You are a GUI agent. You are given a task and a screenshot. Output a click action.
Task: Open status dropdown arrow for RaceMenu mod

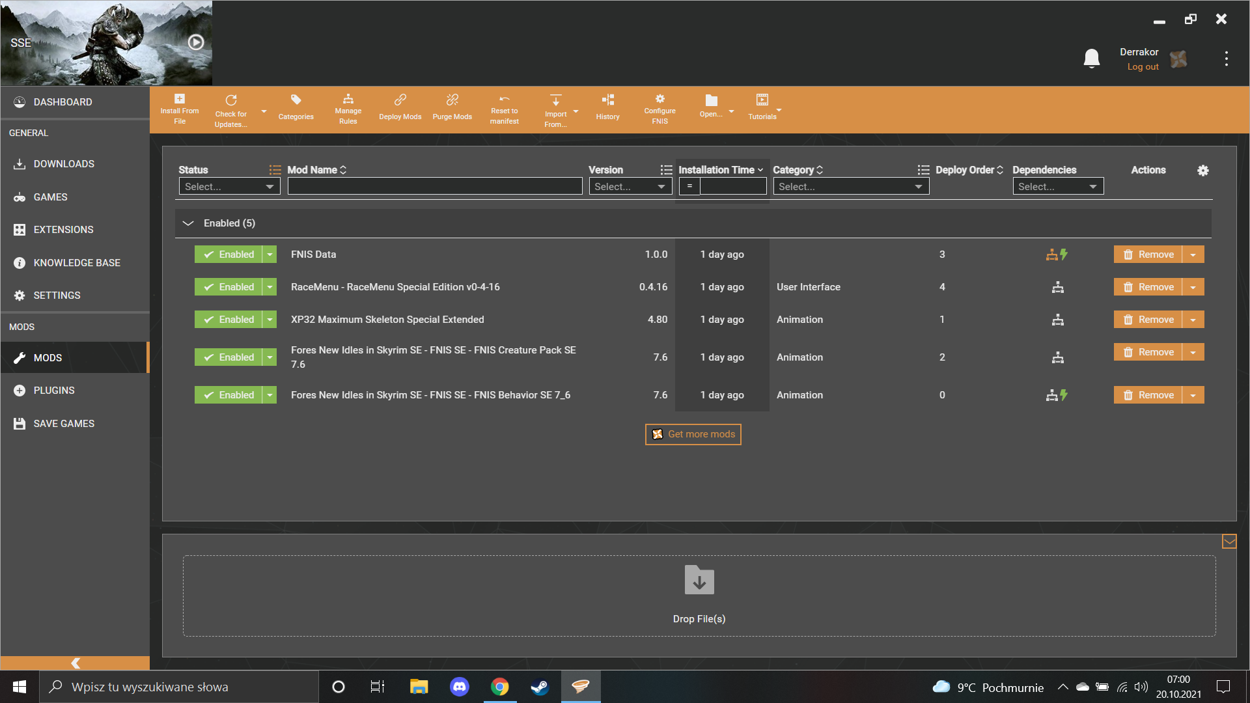pos(270,287)
